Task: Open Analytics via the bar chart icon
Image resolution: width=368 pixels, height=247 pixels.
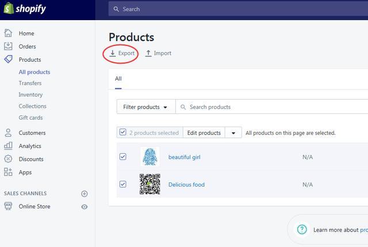Action: pos(8,146)
